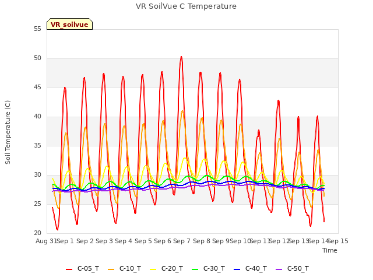
Task: Toggle the C-05_T legend entry
Action: (x=82, y=269)
